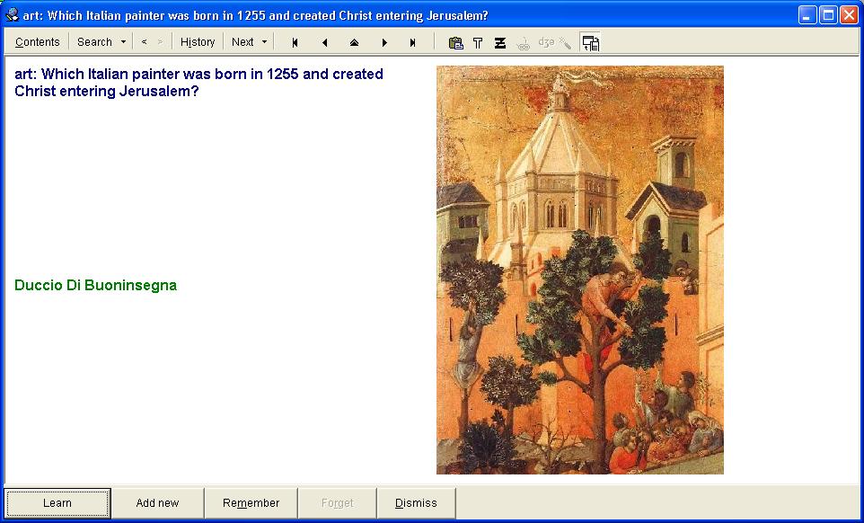Jump to the last element arrow
864x523 pixels.
413,42
